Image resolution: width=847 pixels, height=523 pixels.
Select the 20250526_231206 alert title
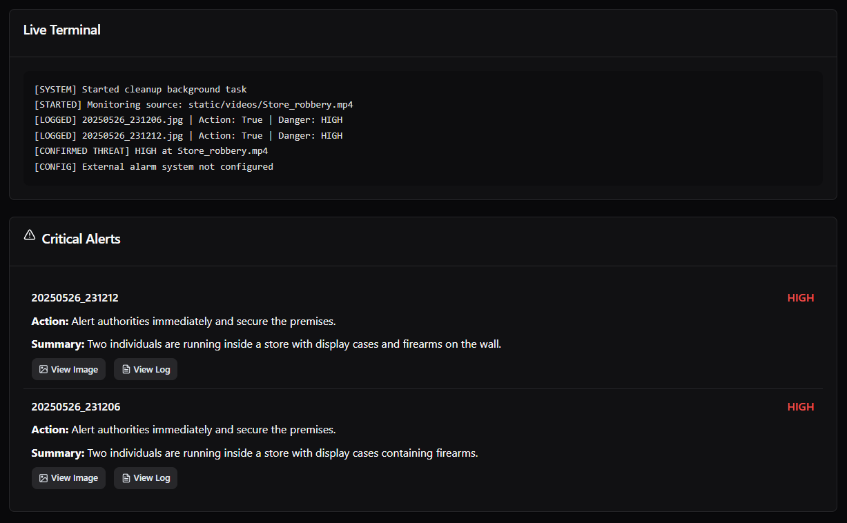pyautogui.click(x=76, y=407)
